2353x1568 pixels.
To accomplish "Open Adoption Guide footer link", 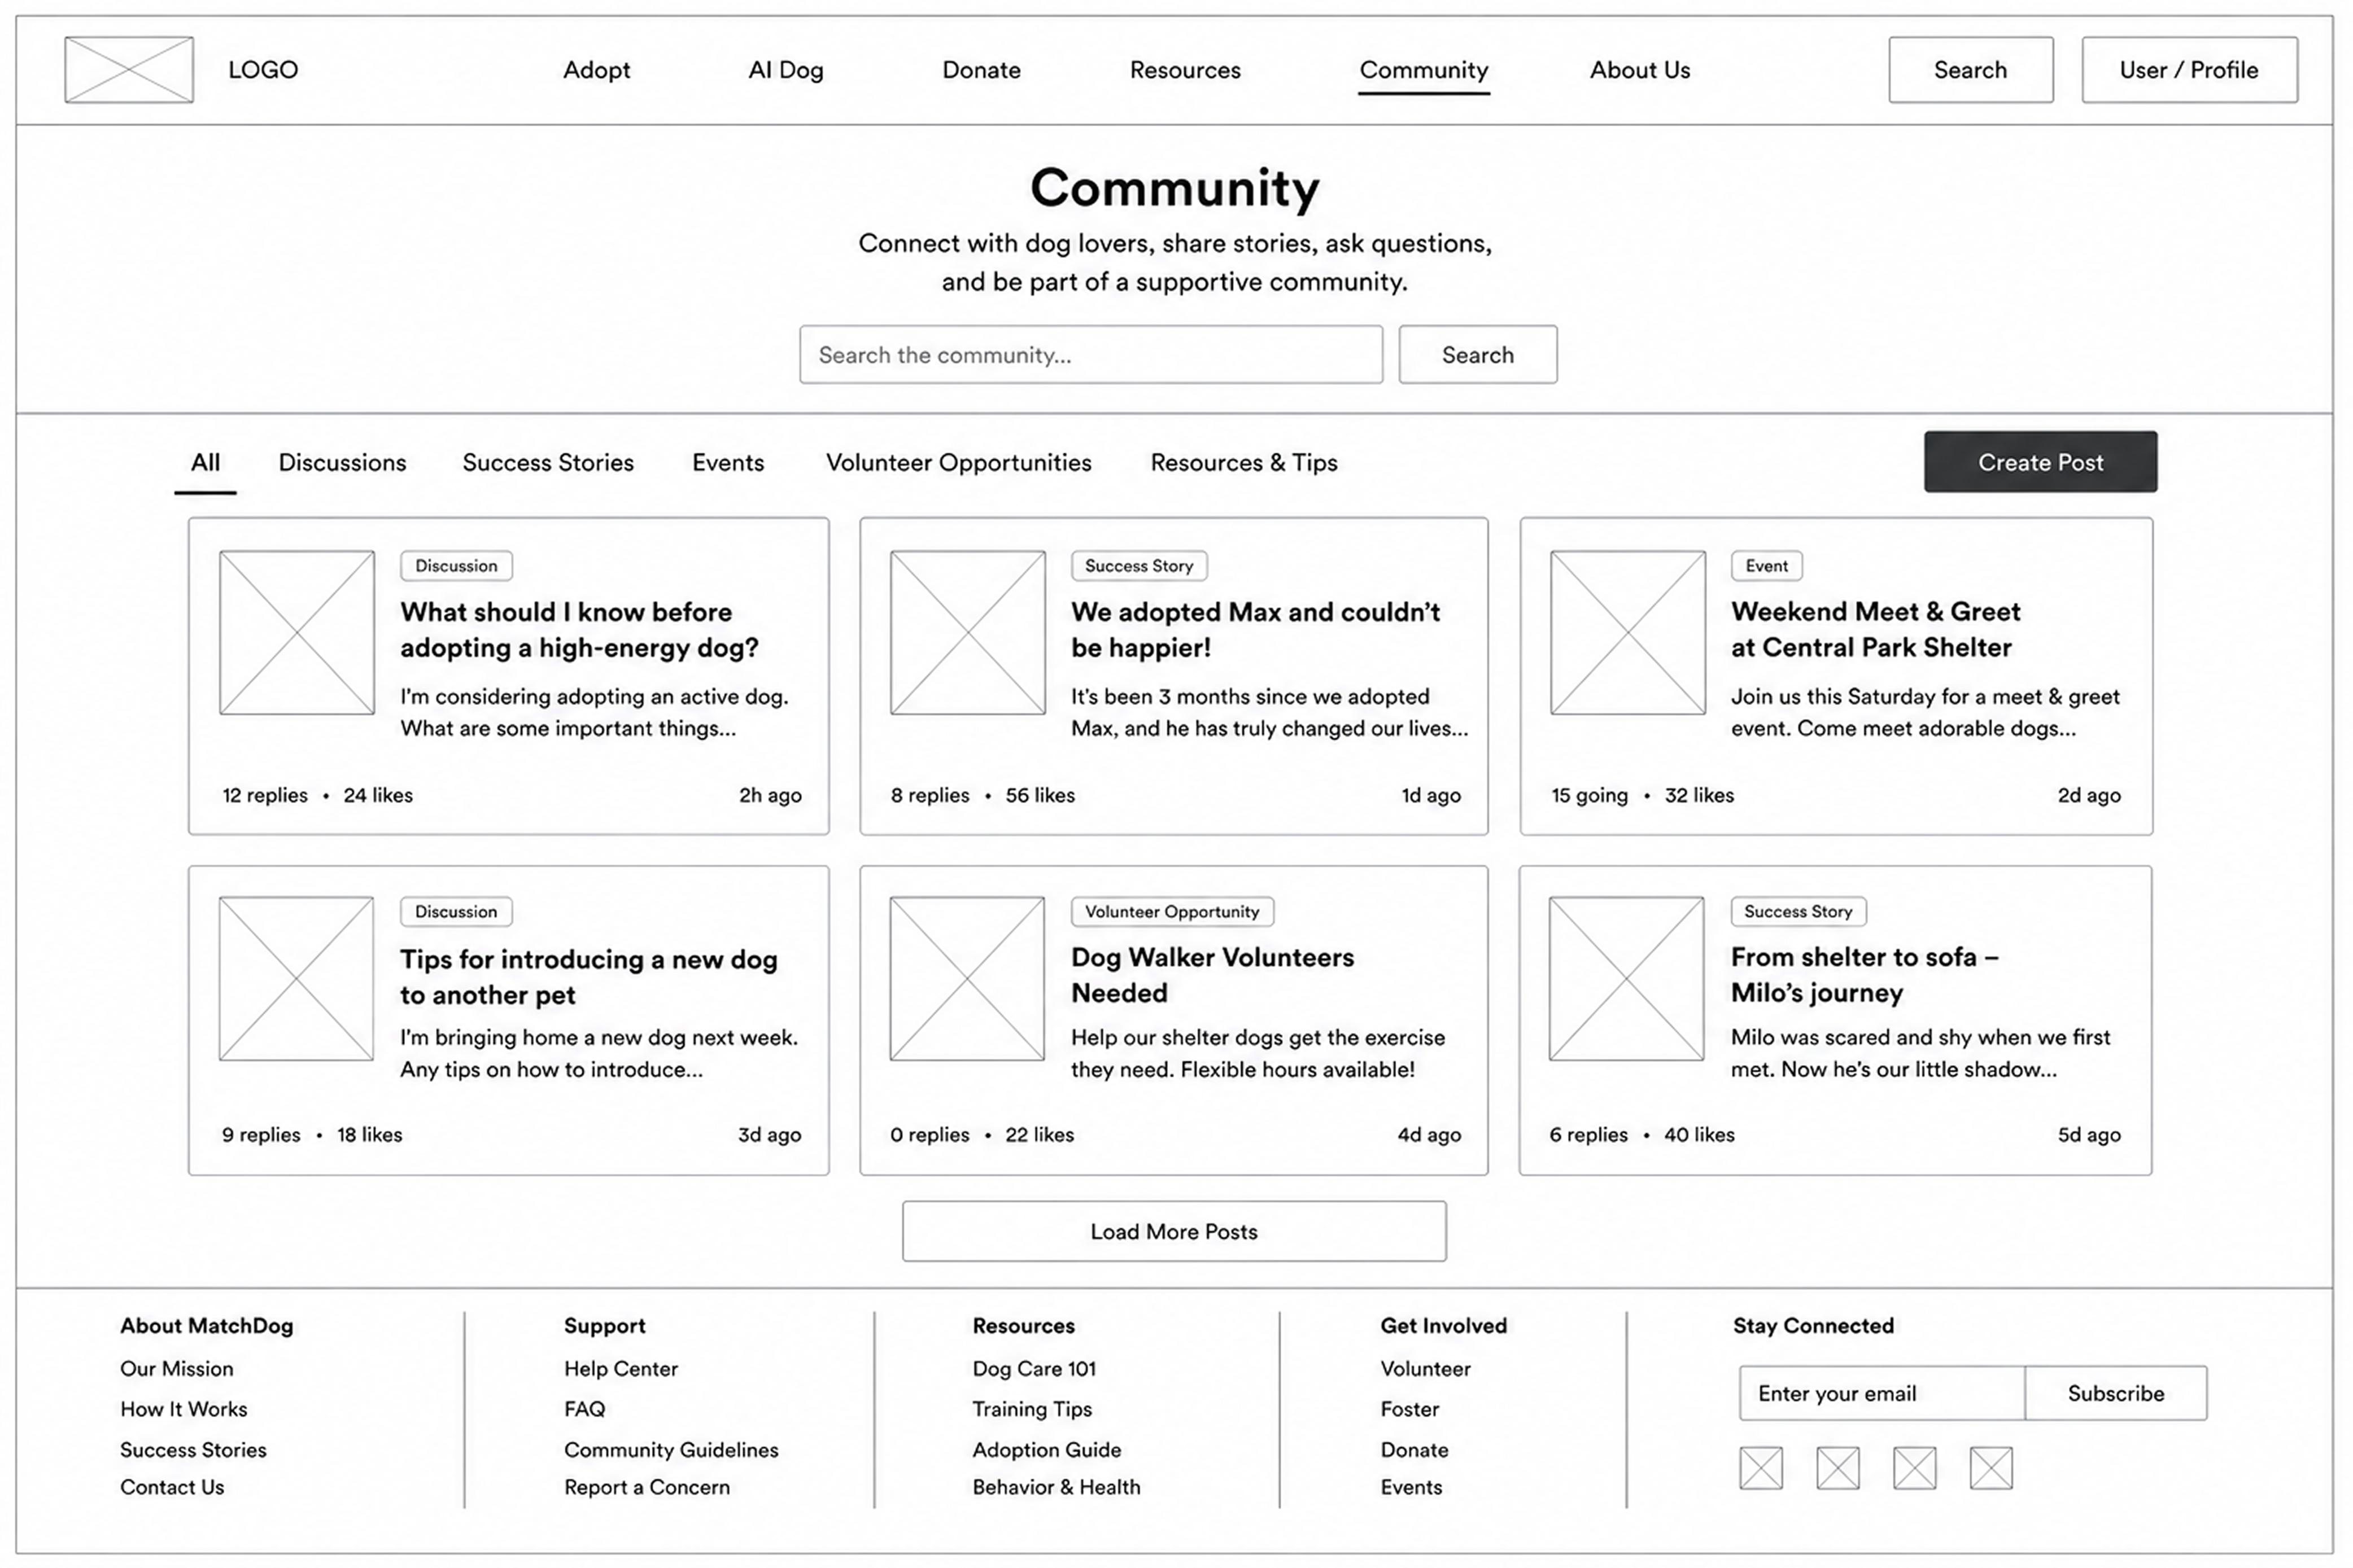I will click(x=1046, y=1450).
